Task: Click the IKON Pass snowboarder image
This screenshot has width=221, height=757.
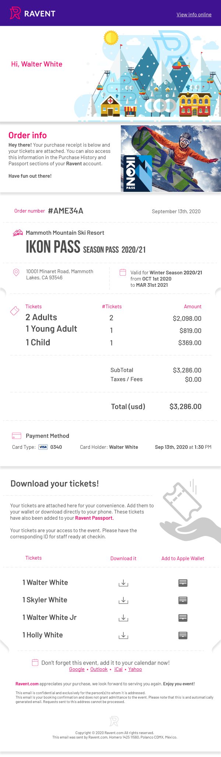Action: [x=171, y=159]
